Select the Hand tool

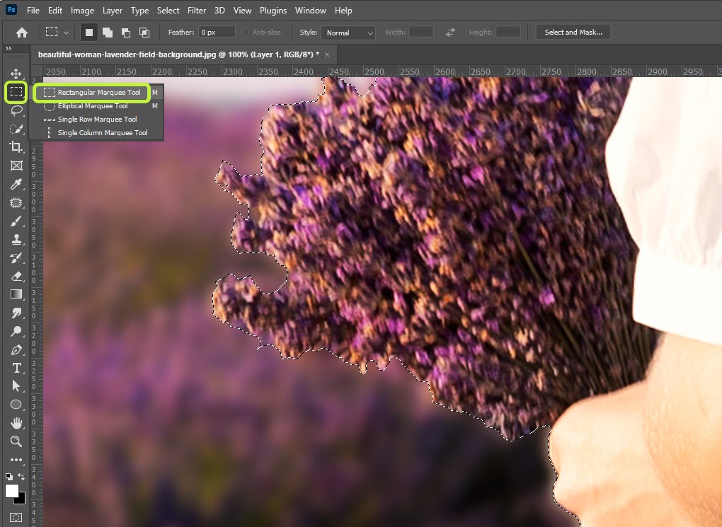coord(16,423)
